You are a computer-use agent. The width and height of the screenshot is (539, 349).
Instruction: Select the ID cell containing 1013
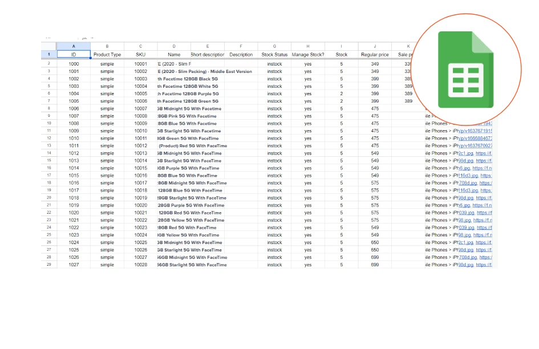click(74, 161)
